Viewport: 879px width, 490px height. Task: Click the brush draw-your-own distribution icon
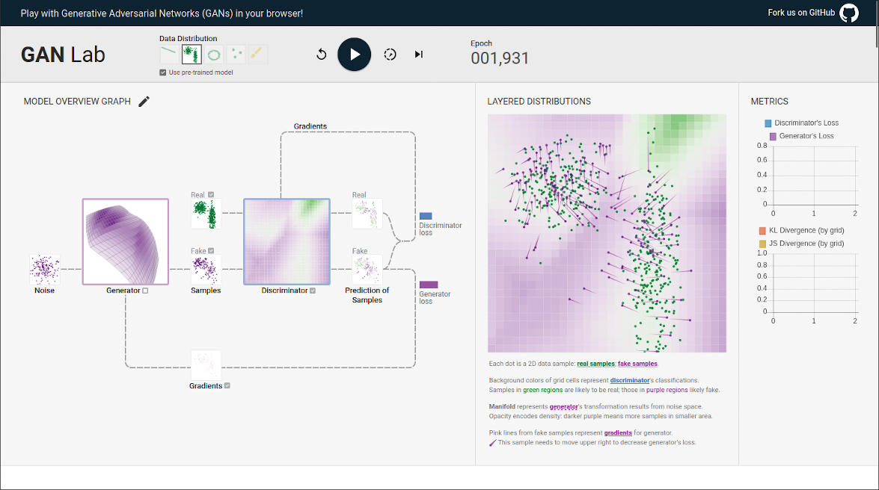(x=257, y=54)
